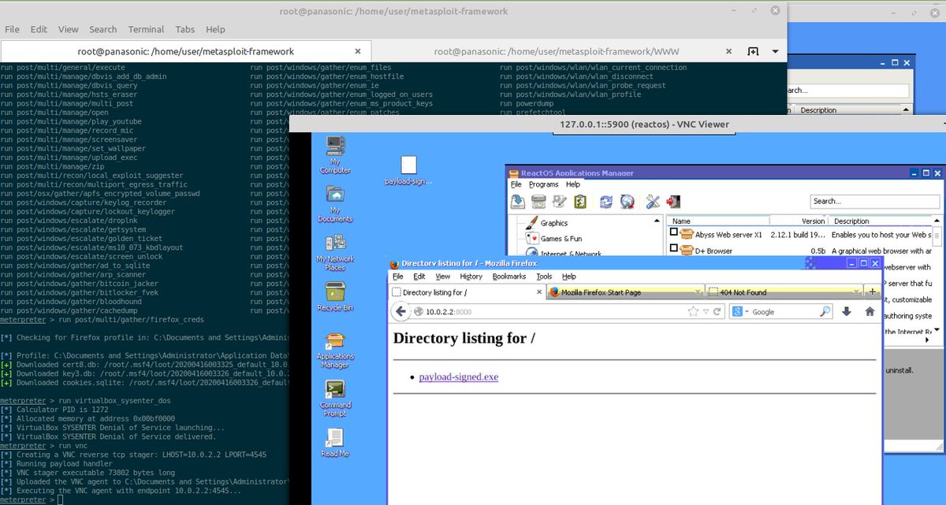Select Graphics category in Applications Manager
This screenshot has width=946, height=505.
pos(553,223)
